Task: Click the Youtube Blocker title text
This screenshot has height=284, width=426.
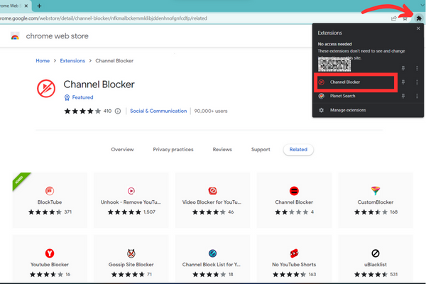Action: tap(50, 264)
